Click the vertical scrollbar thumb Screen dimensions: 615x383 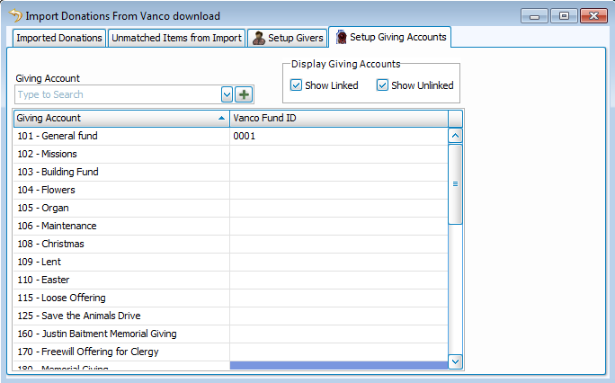point(455,183)
